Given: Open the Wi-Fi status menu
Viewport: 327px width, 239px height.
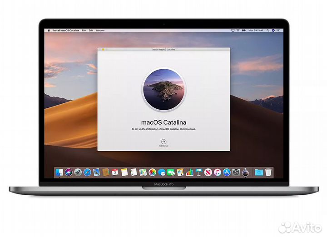Looking at the screenshot, I should pyautogui.click(x=238, y=31).
